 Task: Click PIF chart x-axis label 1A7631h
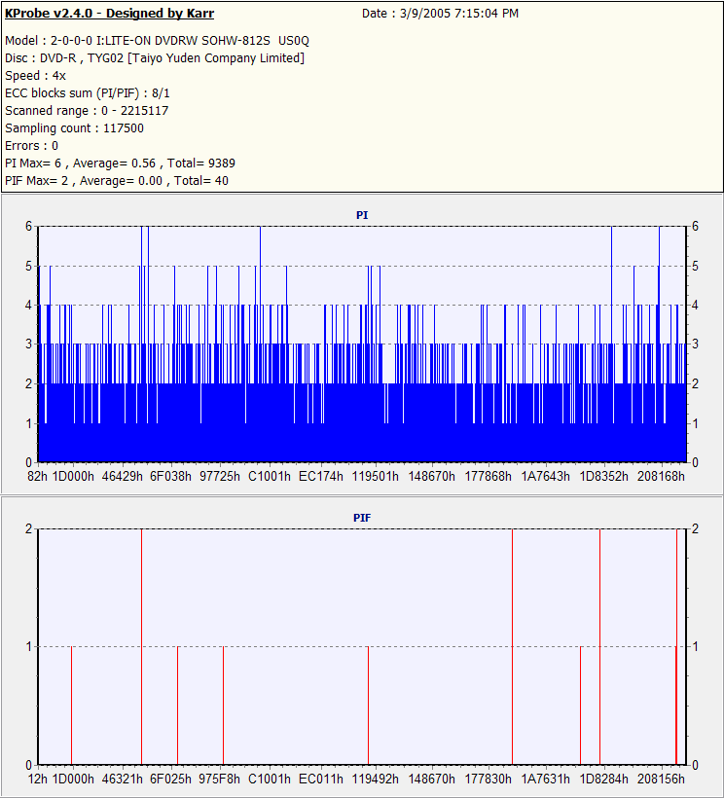pos(546,780)
